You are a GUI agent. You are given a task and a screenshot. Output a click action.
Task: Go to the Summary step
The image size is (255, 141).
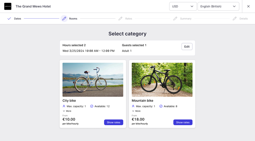(x=186, y=19)
